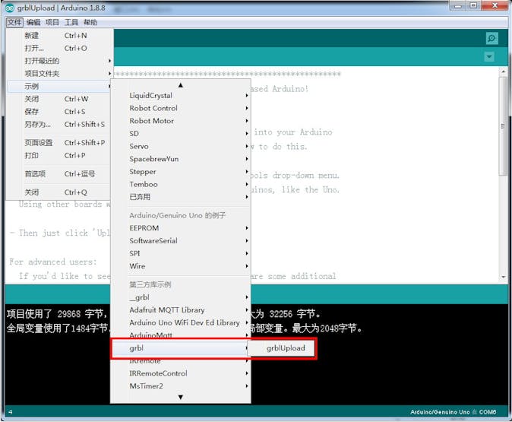This screenshot has height=422, width=512.
Task: Expand SPI examples submenu
Action: click(x=181, y=253)
